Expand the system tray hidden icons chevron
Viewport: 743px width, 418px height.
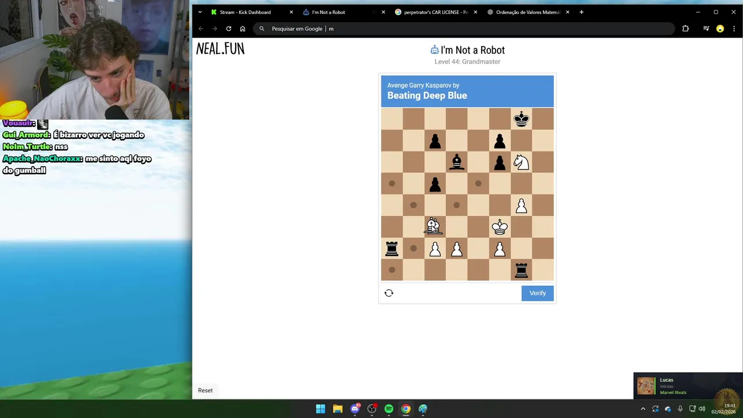coord(643,409)
